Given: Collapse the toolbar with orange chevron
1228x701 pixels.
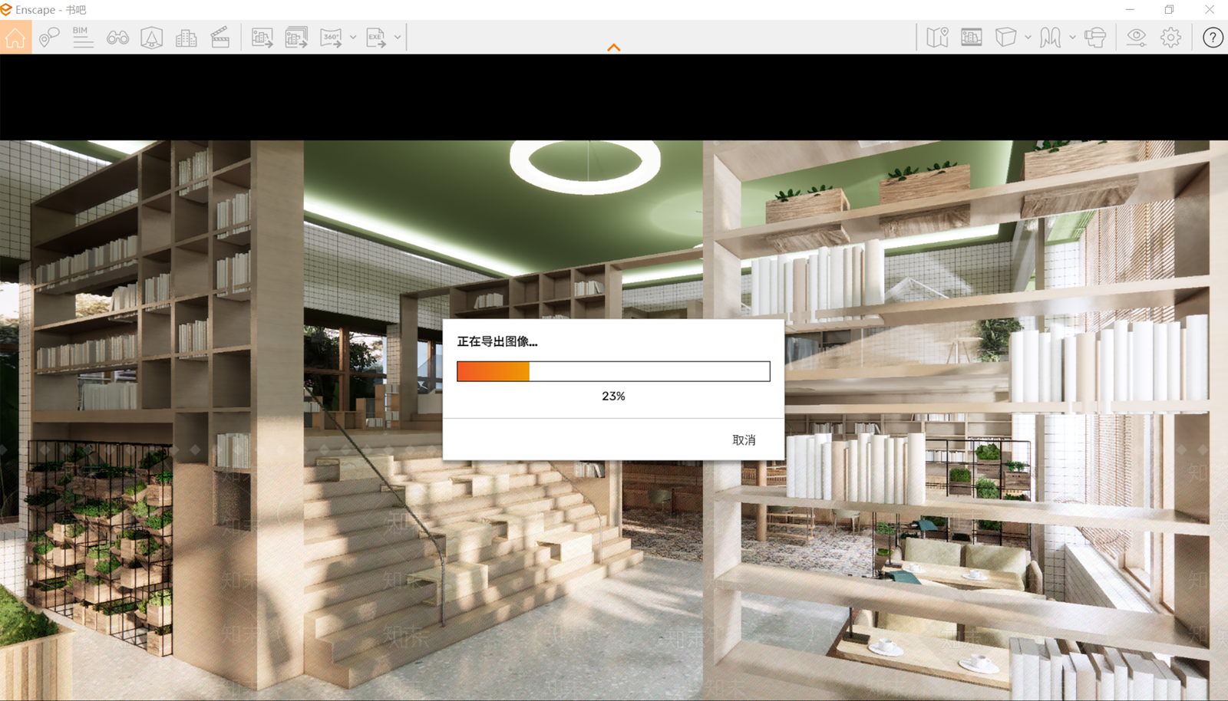Looking at the screenshot, I should click(613, 48).
